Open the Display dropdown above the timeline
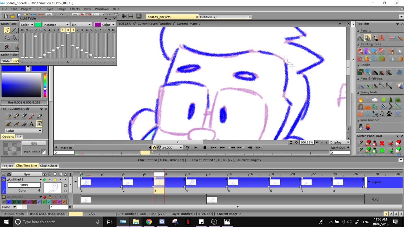Screen dimensions: 404x227 coord(340,143)
